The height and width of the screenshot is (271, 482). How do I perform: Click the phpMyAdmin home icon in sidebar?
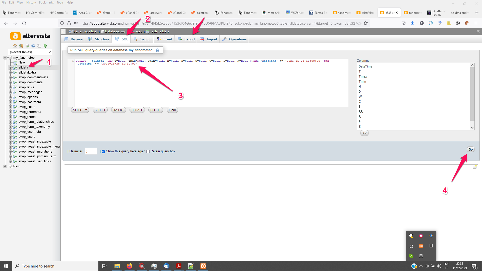(x=15, y=46)
